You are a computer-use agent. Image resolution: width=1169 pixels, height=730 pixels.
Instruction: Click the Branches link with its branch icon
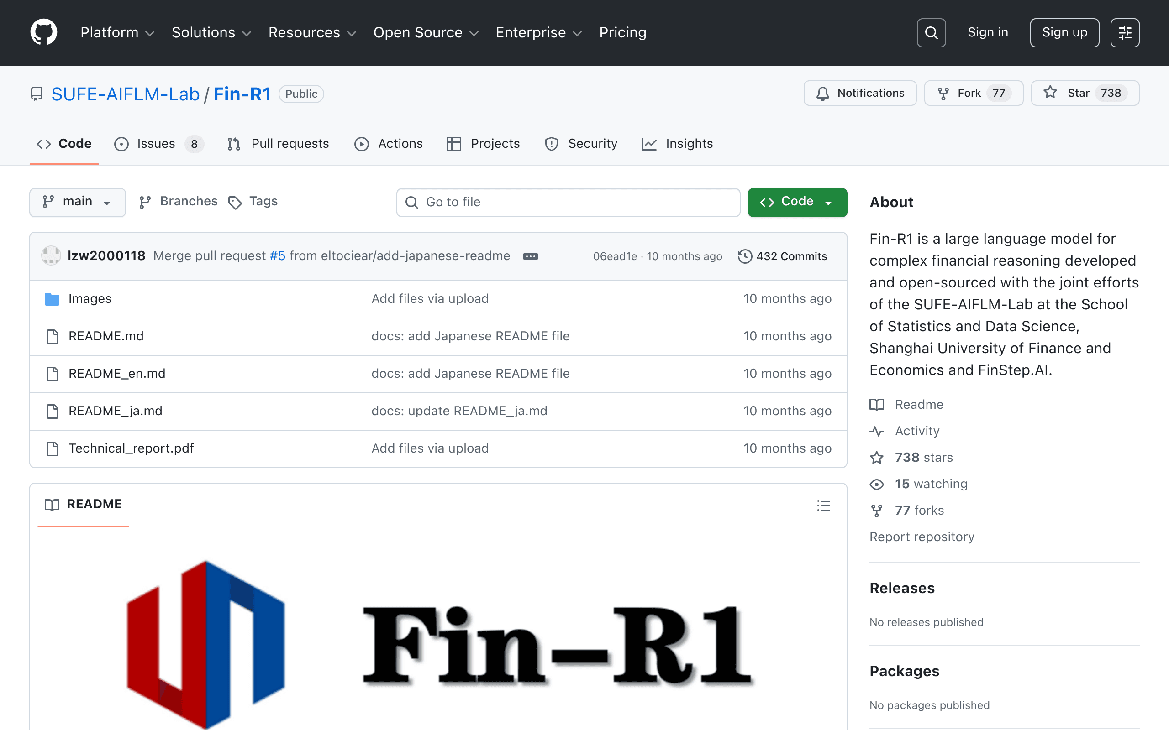[178, 202]
